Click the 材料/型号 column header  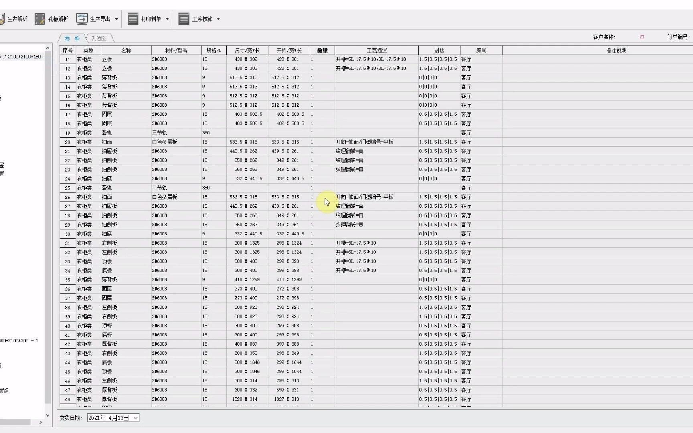pos(176,50)
